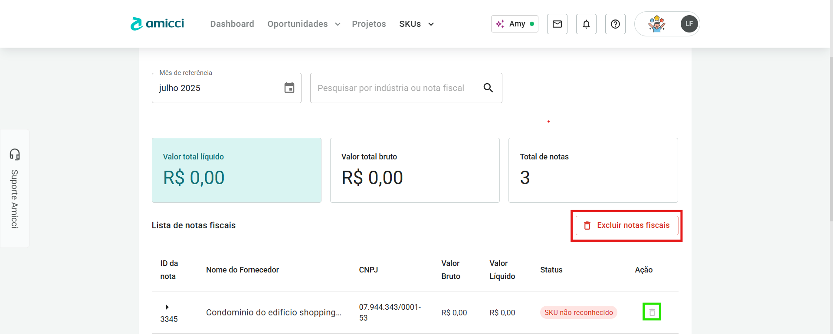The width and height of the screenshot is (833, 334).
Task: Click the help question mark icon
Action: 615,24
